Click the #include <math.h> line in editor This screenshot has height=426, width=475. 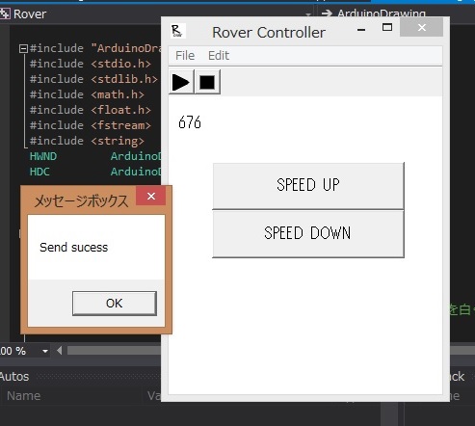87,94
